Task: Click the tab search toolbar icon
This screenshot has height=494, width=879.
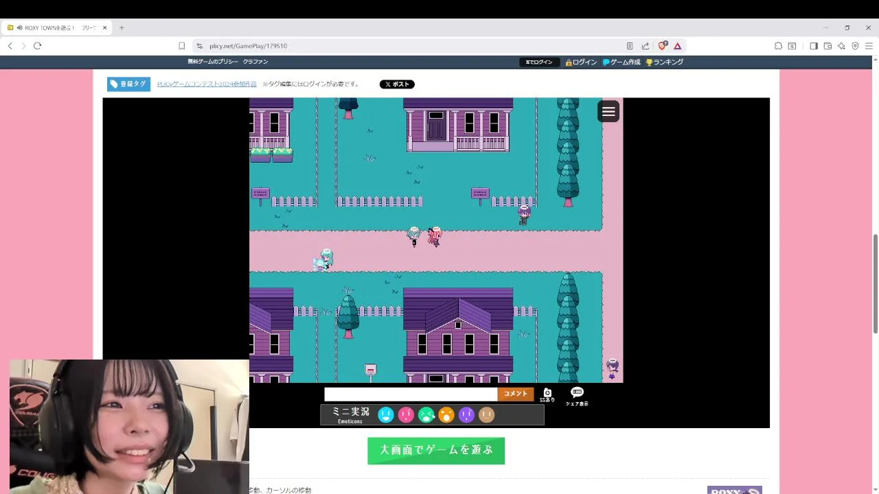Action: click(792, 46)
